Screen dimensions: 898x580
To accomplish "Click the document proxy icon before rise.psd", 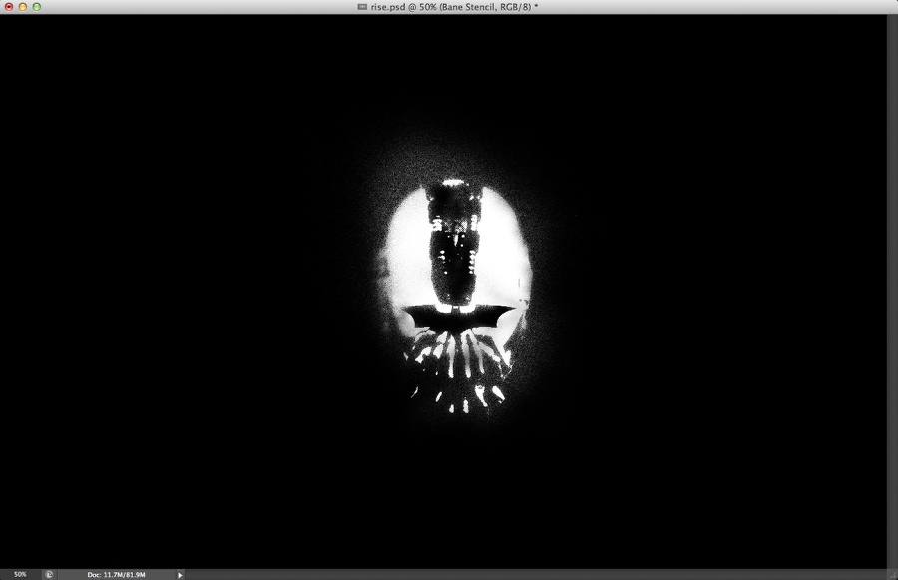I will coord(362,7).
